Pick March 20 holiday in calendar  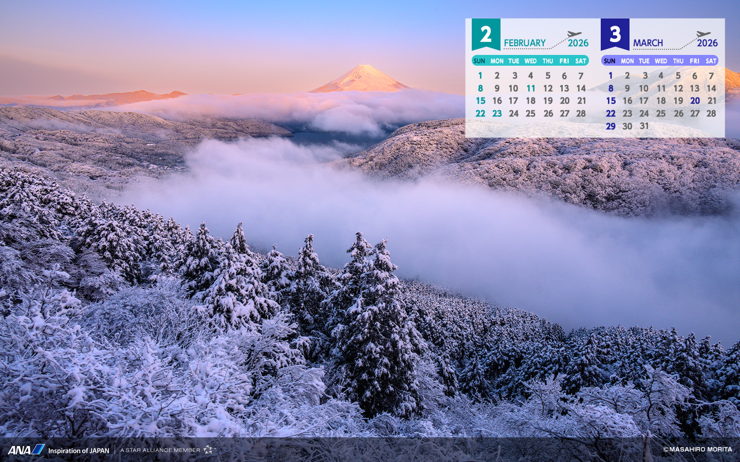[x=695, y=101]
